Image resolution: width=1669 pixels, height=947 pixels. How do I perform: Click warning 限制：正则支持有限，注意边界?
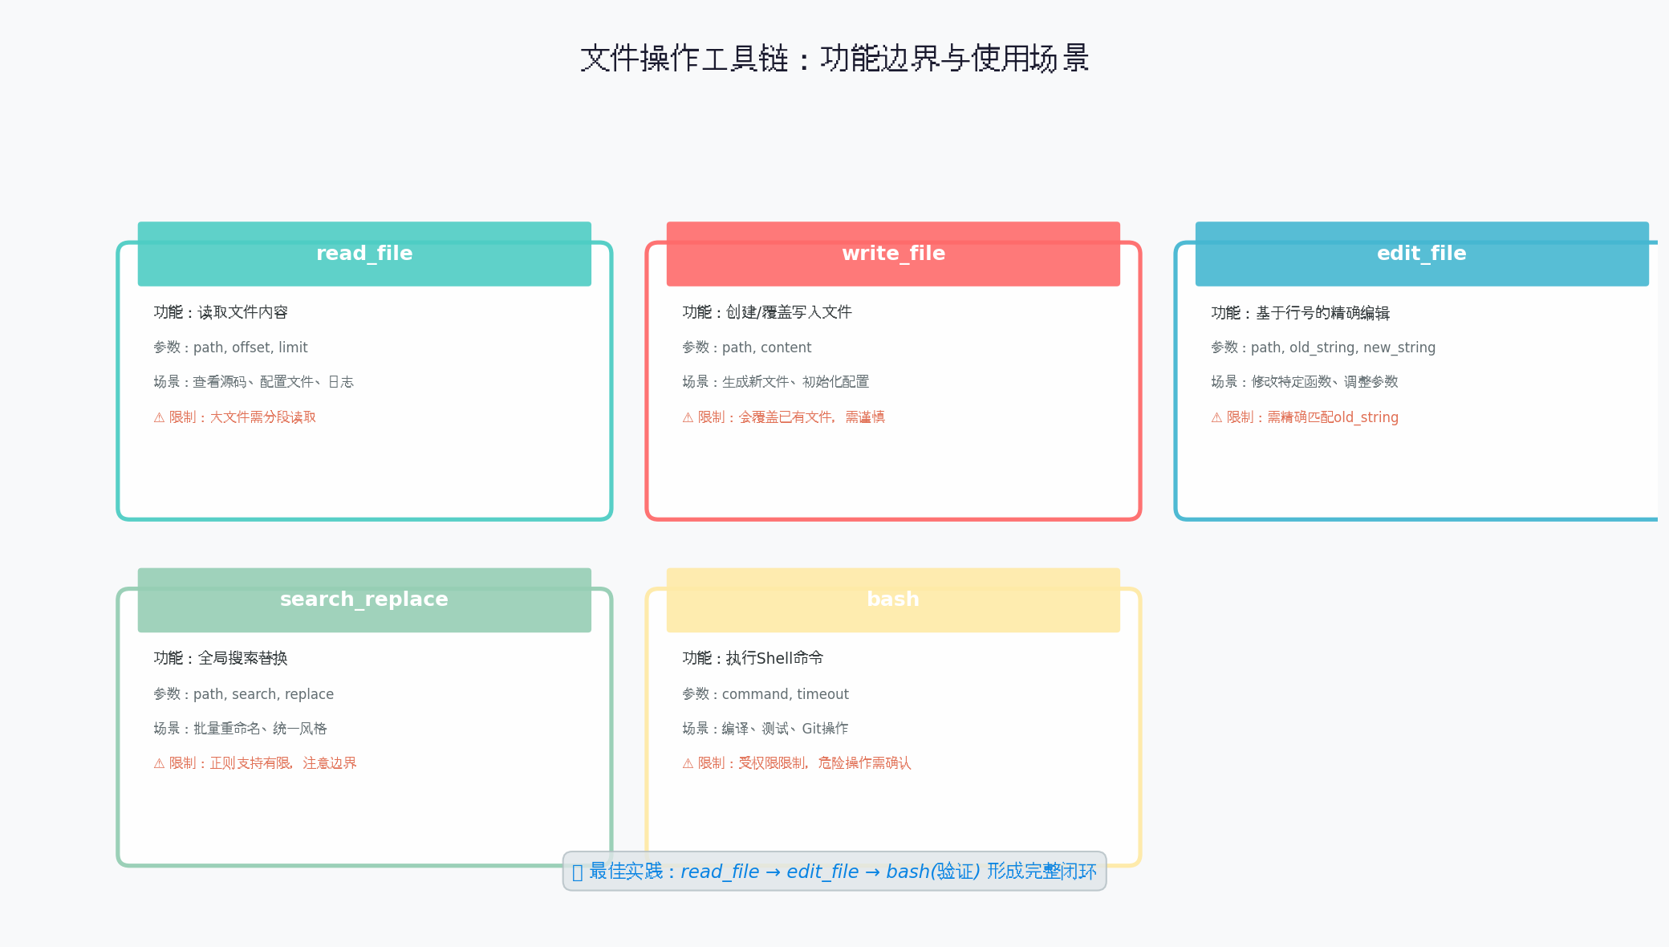point(255,763)
